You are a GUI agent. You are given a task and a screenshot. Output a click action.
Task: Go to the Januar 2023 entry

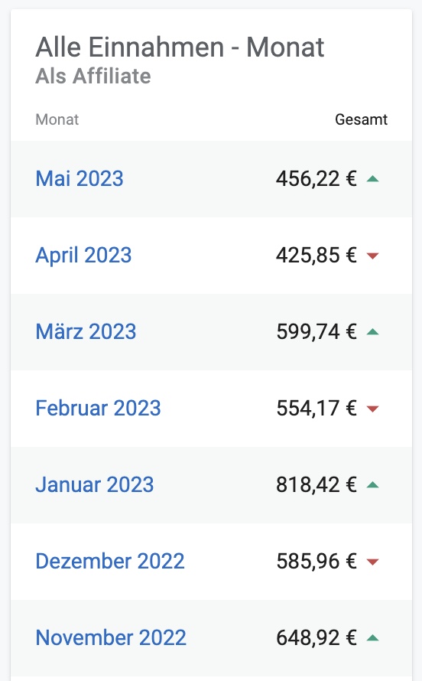click(x=95, y=484)
